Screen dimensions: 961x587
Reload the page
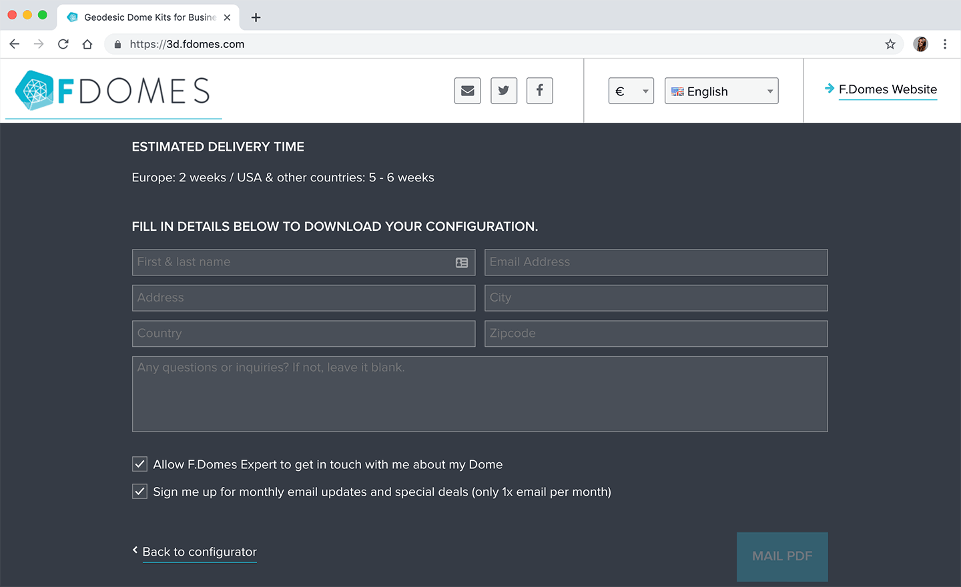[x=63, y=44]
